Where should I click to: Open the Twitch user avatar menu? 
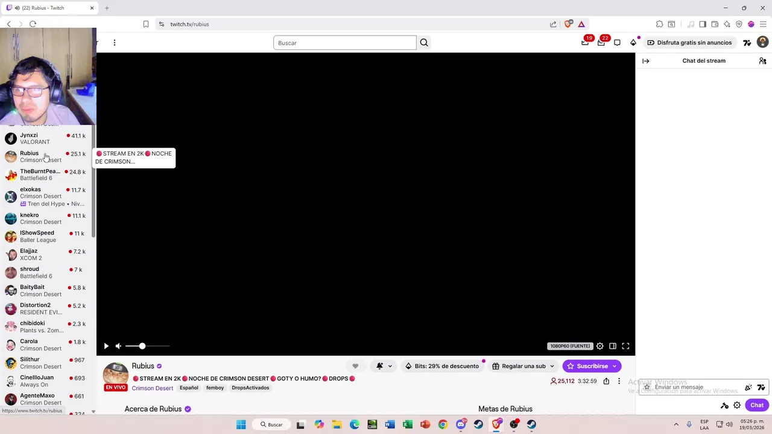[763, 42]
